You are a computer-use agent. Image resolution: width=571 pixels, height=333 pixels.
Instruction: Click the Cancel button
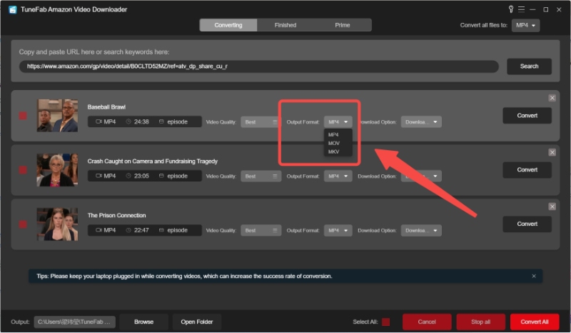[x=427, y=322]
